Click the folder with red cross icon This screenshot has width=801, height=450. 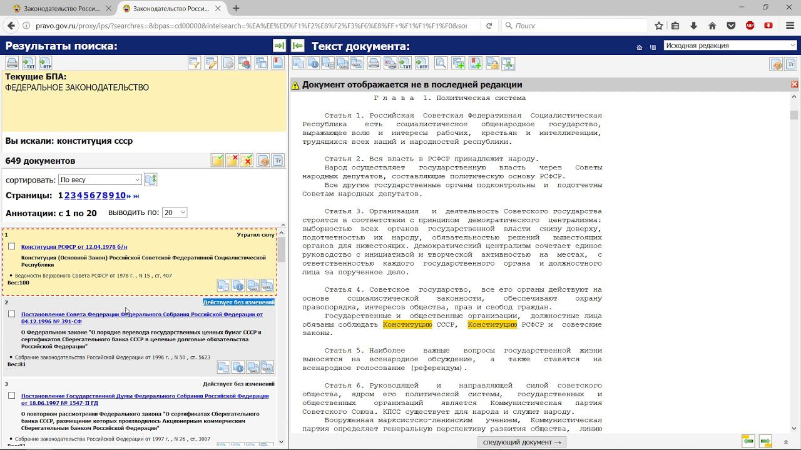232,161
